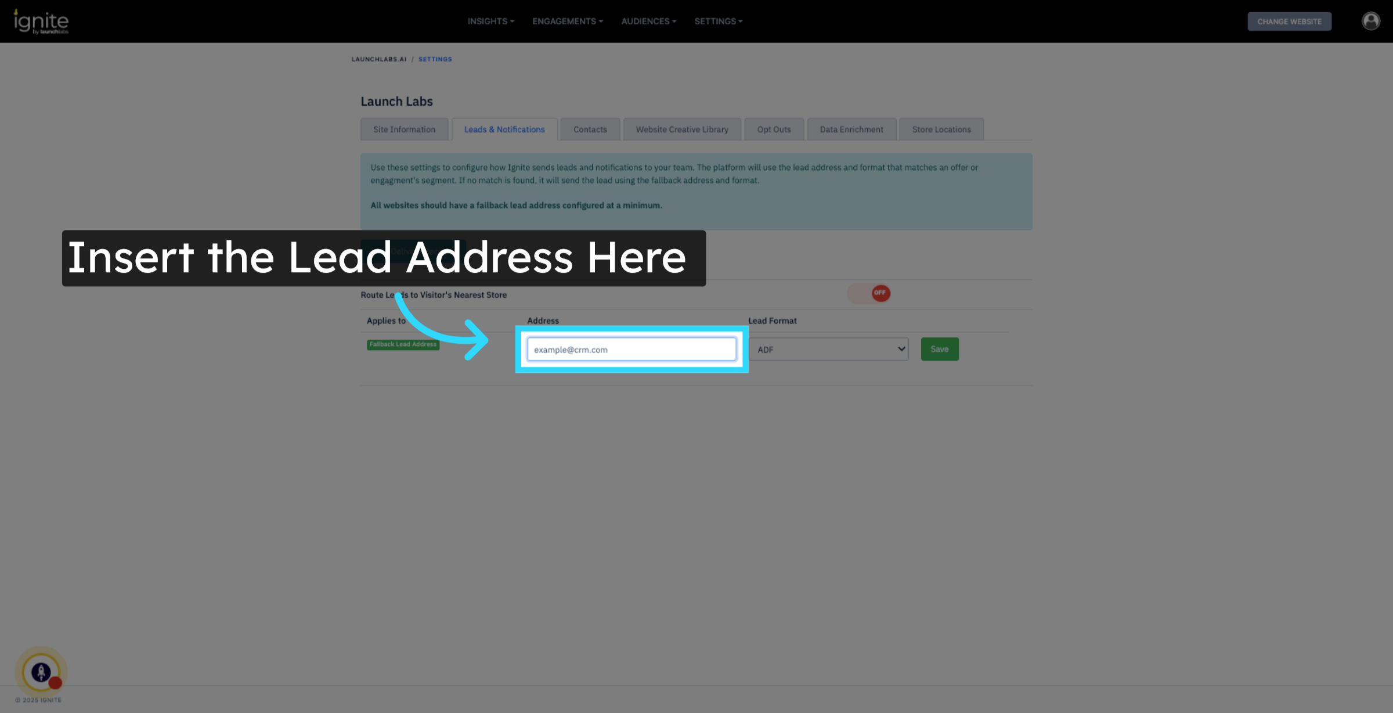This screenshot has height=713, width=1393.
Task: Go to the Opt Outs tab
Action: [x=774, y=129]
